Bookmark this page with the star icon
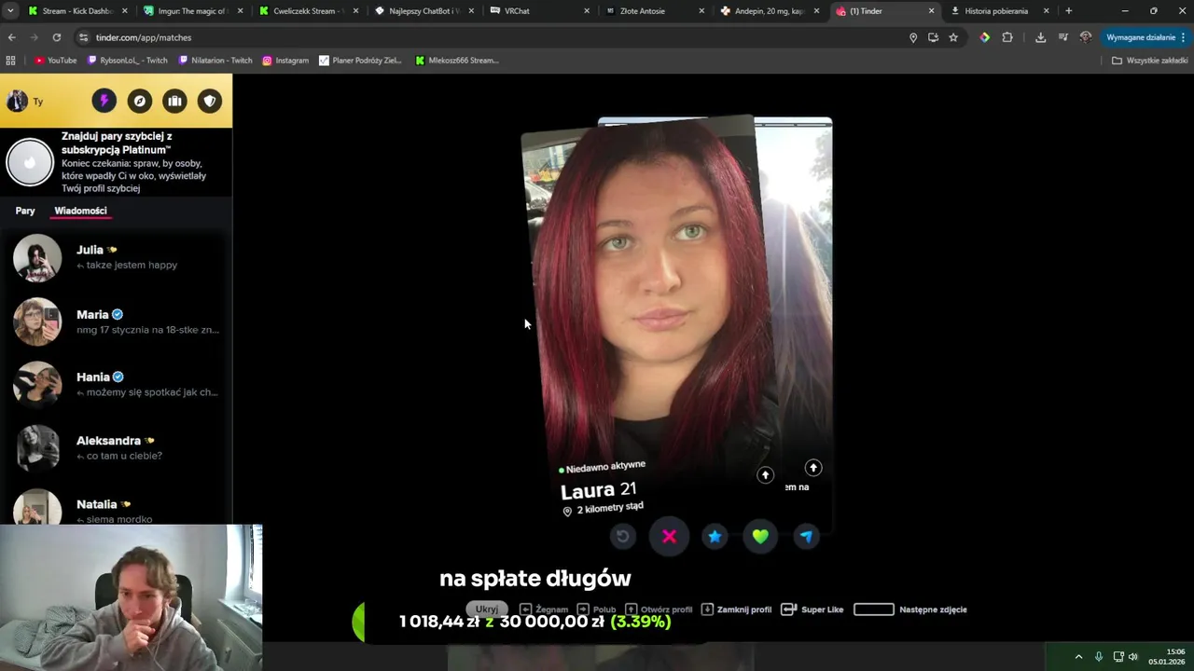 click(953, 37)
